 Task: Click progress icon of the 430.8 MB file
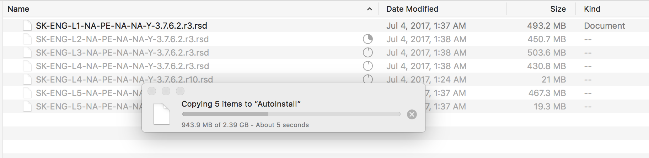point(368,66)
